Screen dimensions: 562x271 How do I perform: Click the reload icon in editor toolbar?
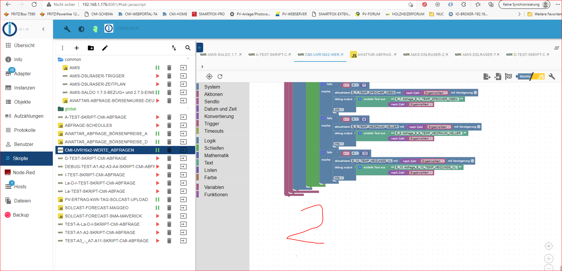(220, 77)
